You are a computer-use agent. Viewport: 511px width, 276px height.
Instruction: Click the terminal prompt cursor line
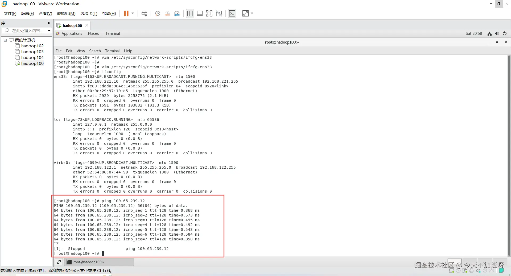79,254
